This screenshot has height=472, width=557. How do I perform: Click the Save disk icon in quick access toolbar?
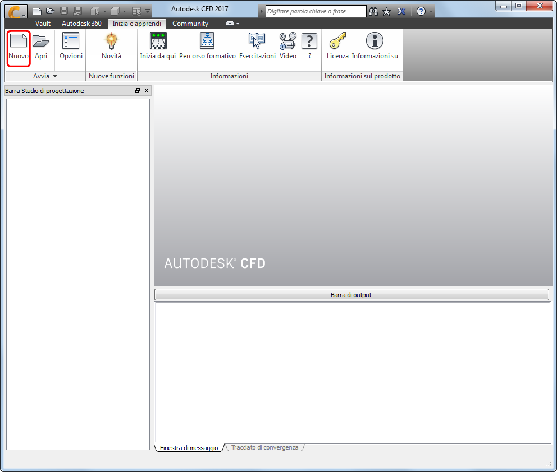(64, 11)
